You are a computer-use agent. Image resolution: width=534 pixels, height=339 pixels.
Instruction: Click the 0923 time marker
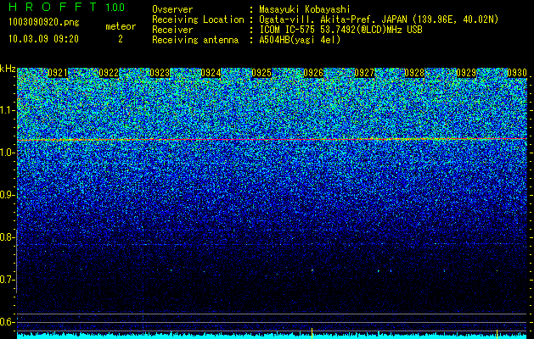(160, 73)
